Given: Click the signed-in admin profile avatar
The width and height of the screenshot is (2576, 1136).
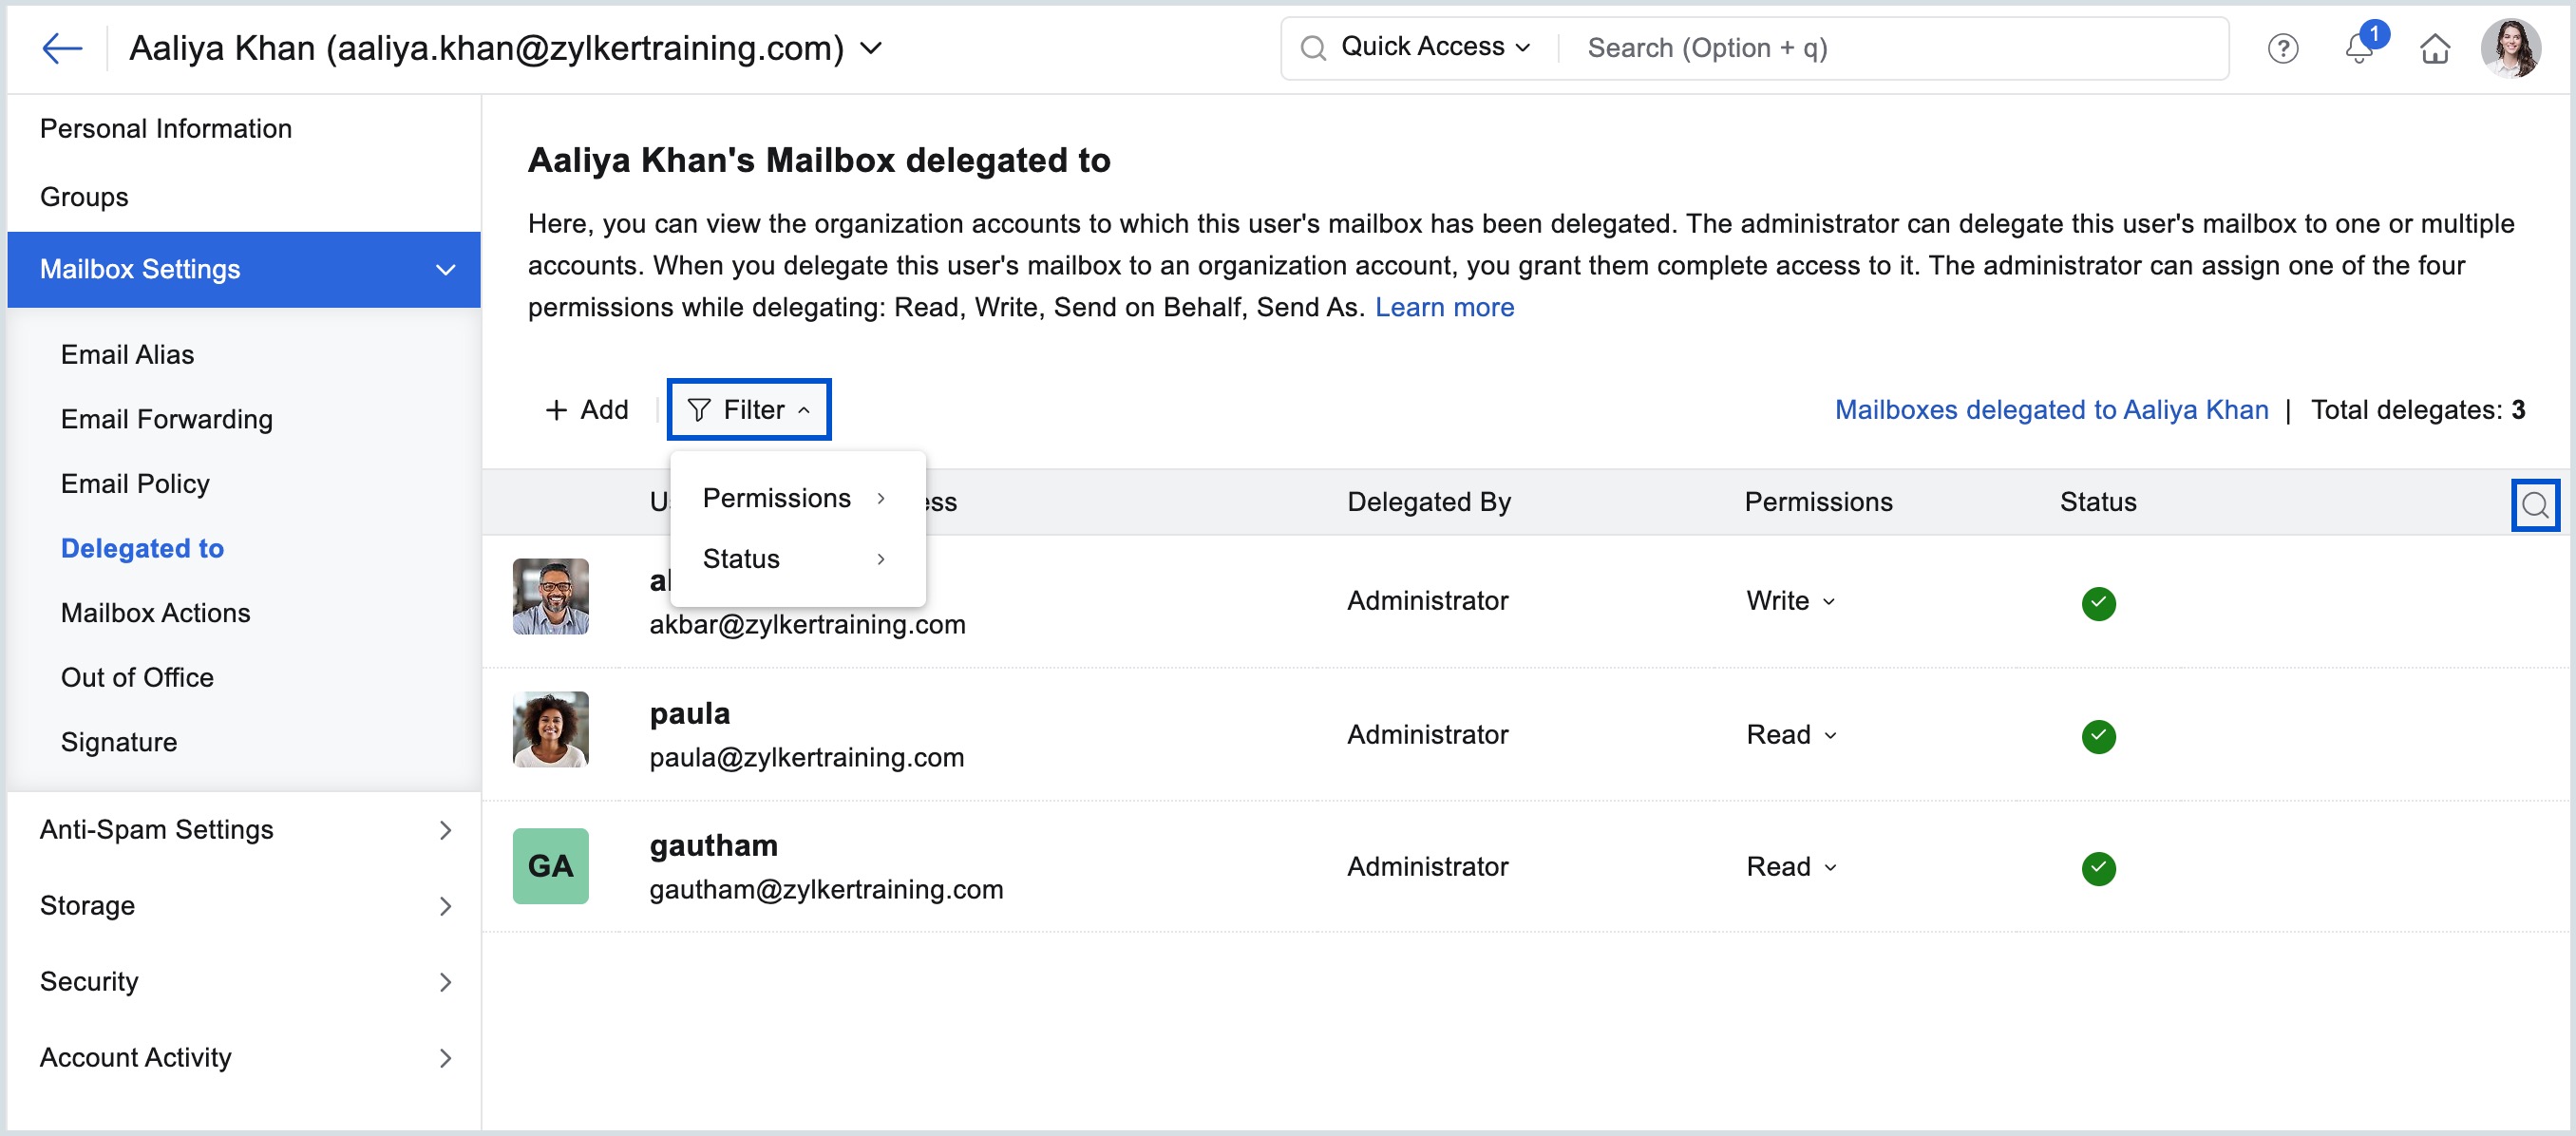Looking at the screenshot, I should pos(2510,48).
